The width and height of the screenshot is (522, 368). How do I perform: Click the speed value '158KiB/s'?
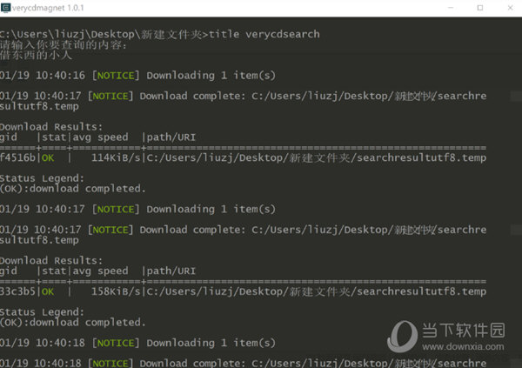(x=117, y=291)
